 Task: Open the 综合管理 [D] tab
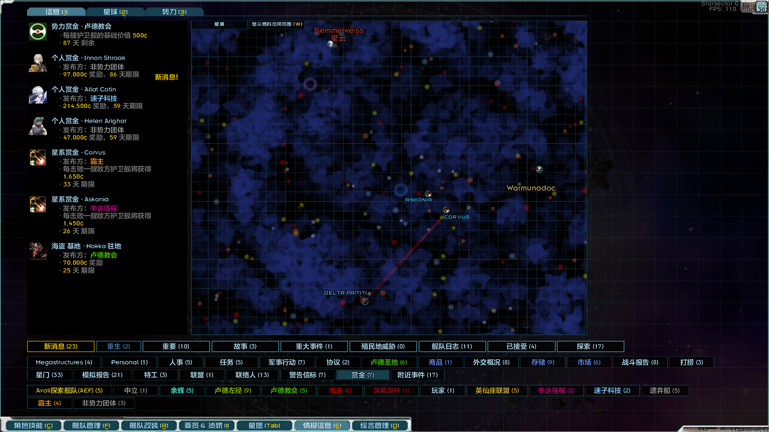(x=380, y=425)
